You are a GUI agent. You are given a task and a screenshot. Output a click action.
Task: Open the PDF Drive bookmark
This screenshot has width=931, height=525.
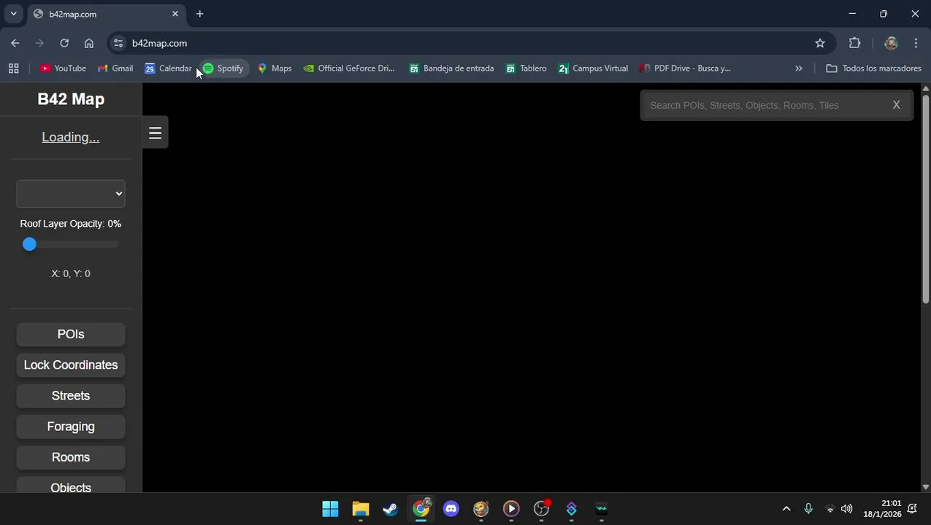click(x=685, y=68)
